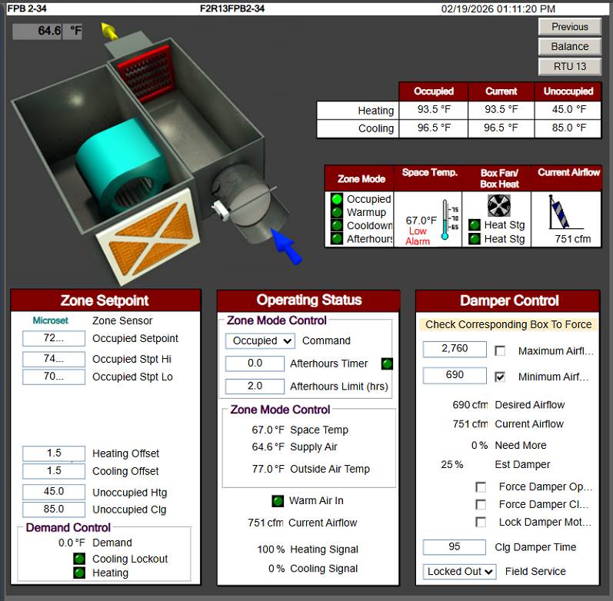This screenshot has height=601, width=613.
Task: Tick the Lock Damper Motor checkbox
Action: coord(481,523)
